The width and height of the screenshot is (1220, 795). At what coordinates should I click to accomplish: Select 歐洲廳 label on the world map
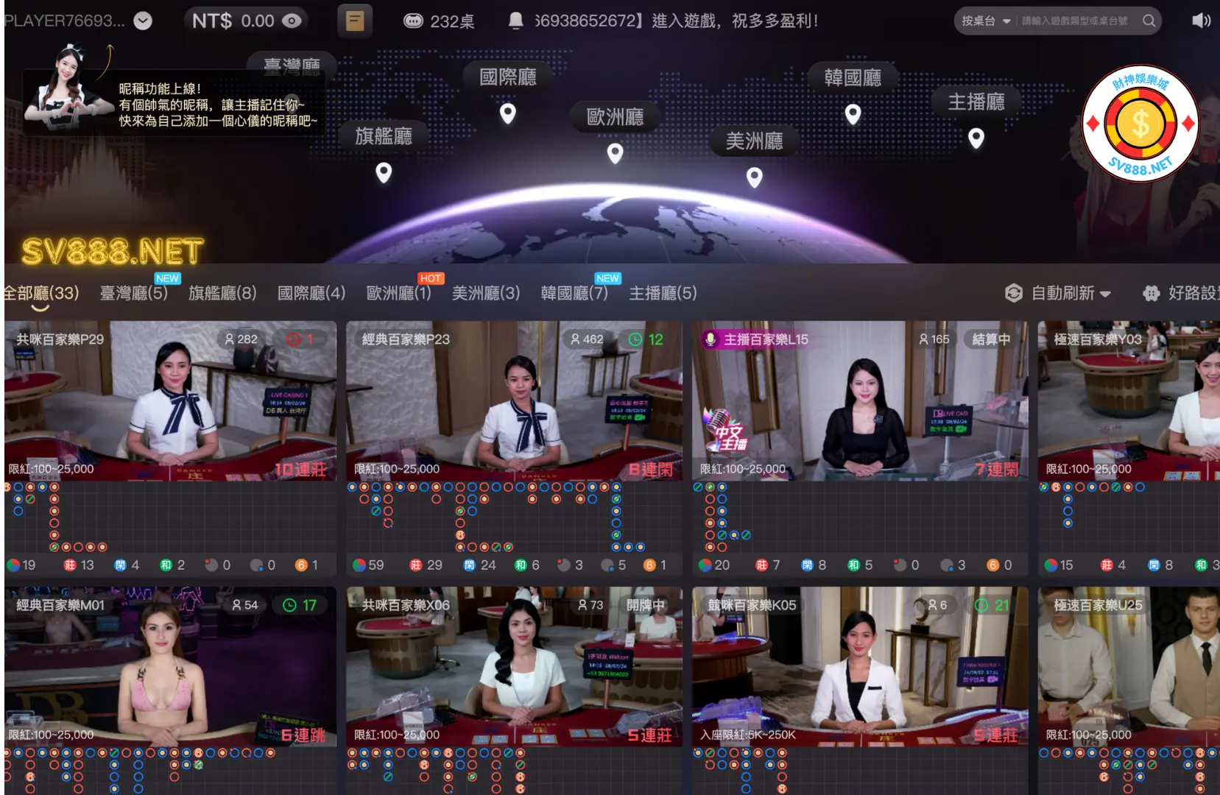pyautogui.click(x=615, y=116)
